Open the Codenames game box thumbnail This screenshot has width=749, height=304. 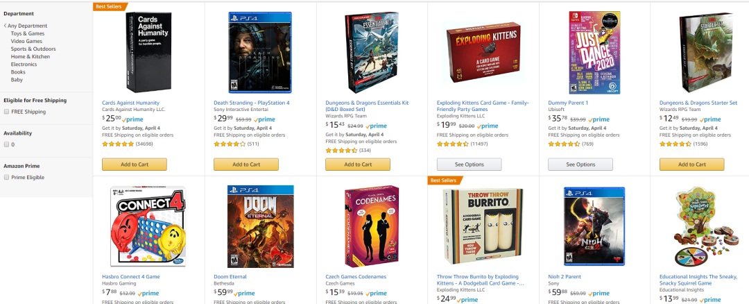[x=372, y=226]
